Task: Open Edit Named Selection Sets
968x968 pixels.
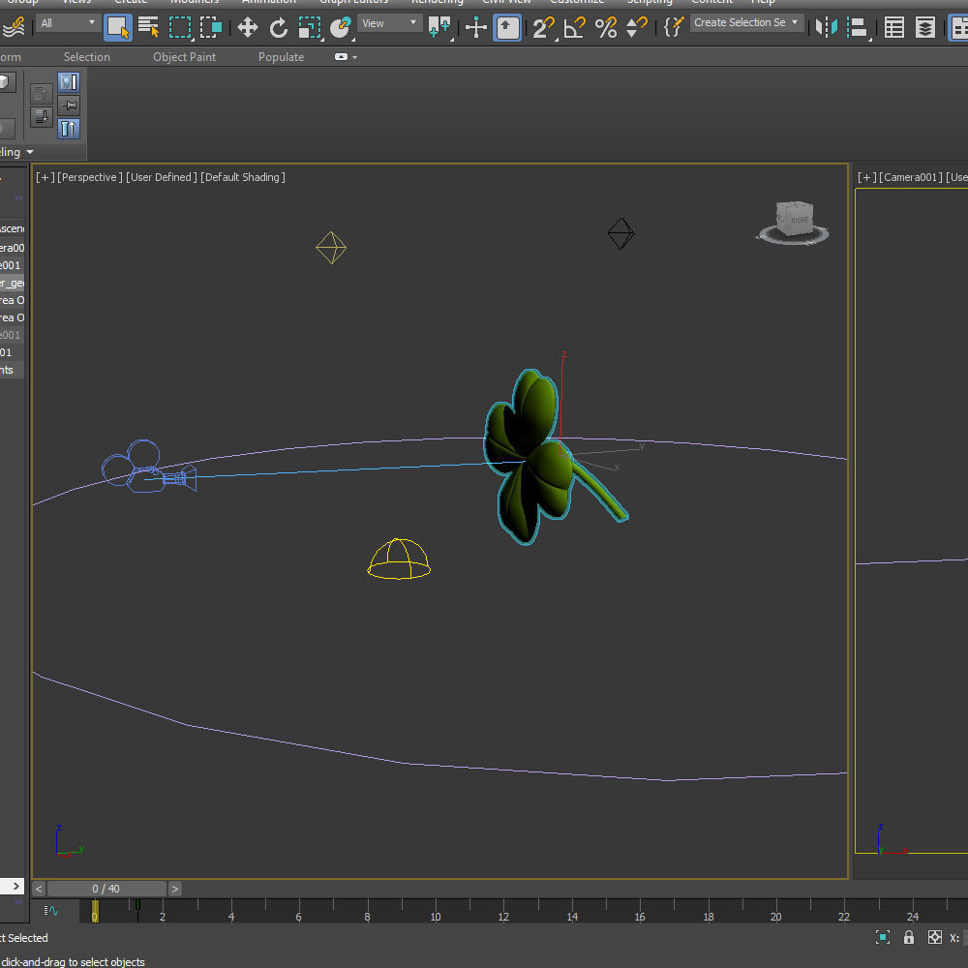Action: click(673, 27)
